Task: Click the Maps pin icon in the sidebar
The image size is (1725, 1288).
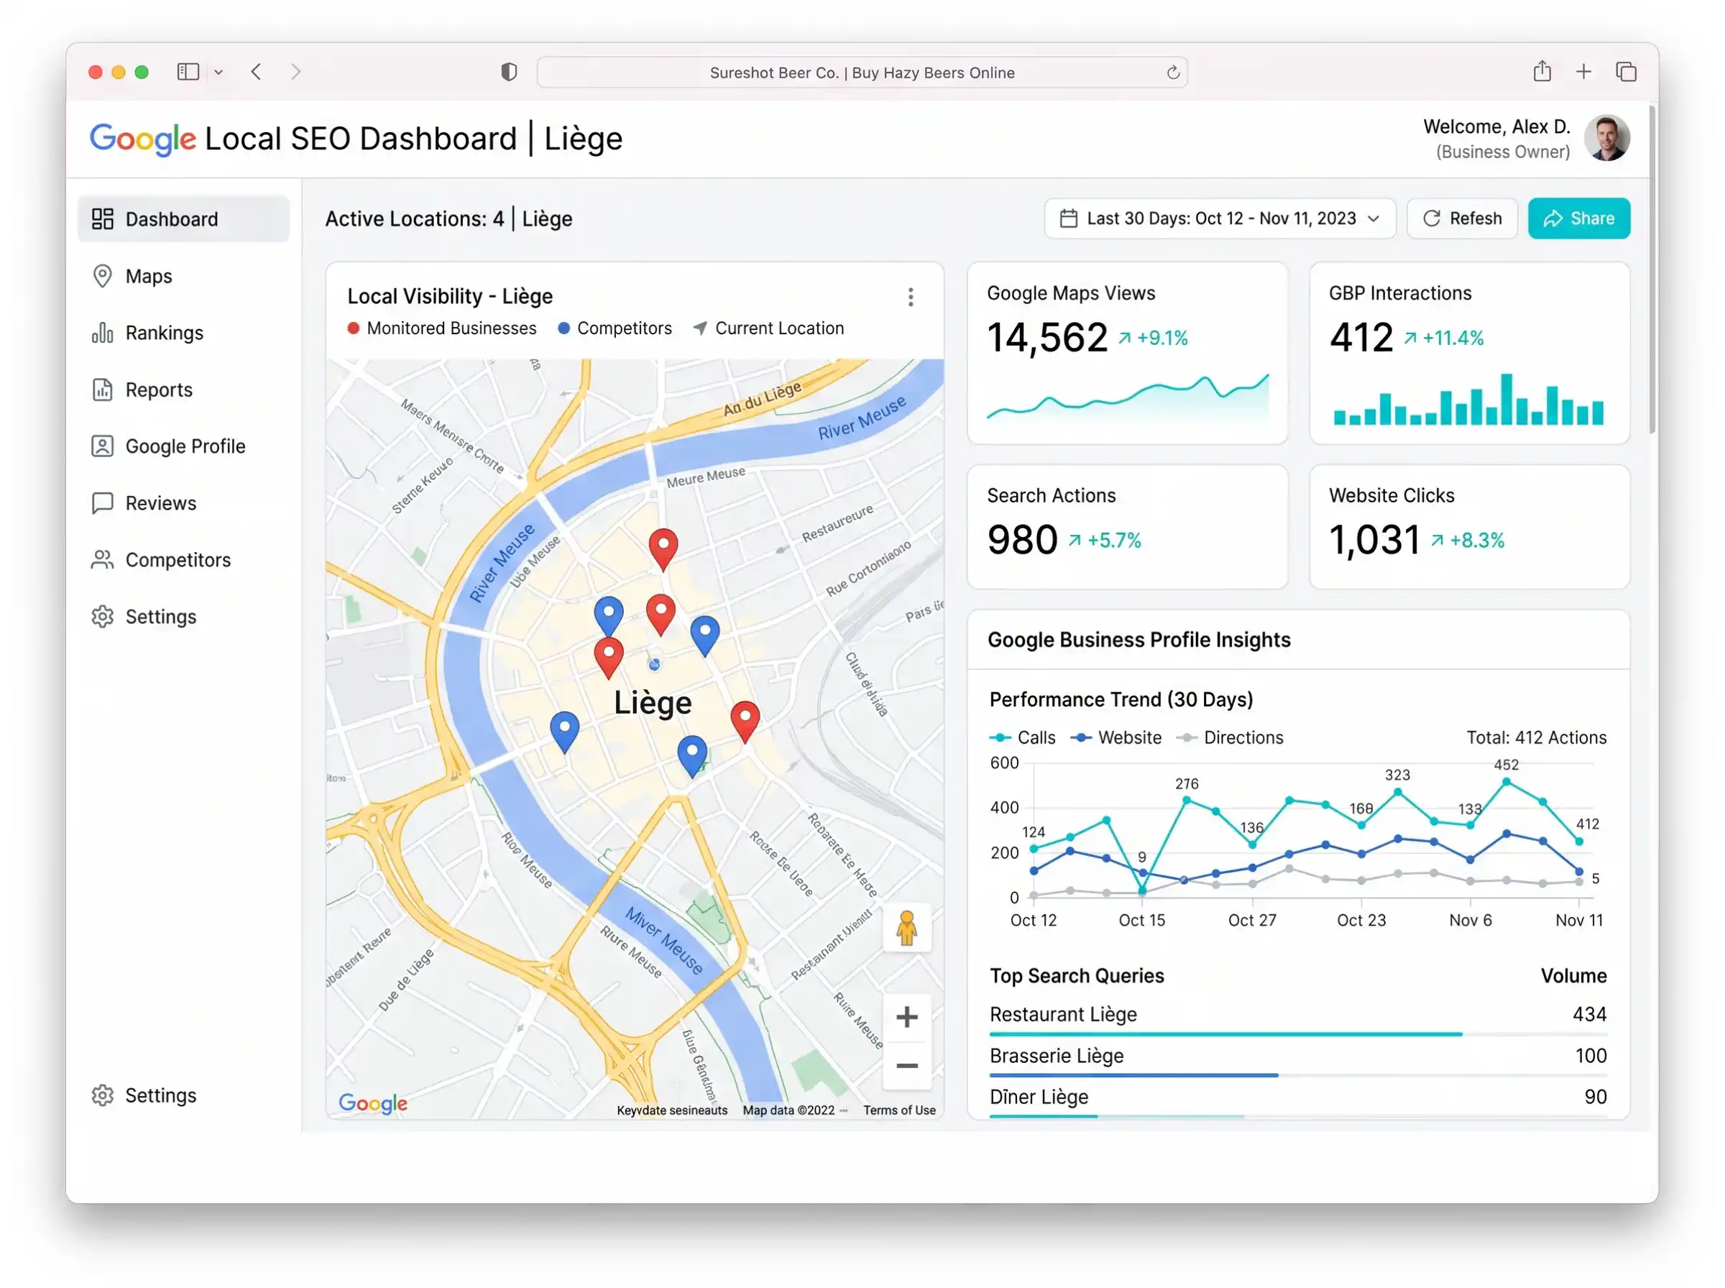Action: point(102,276)
